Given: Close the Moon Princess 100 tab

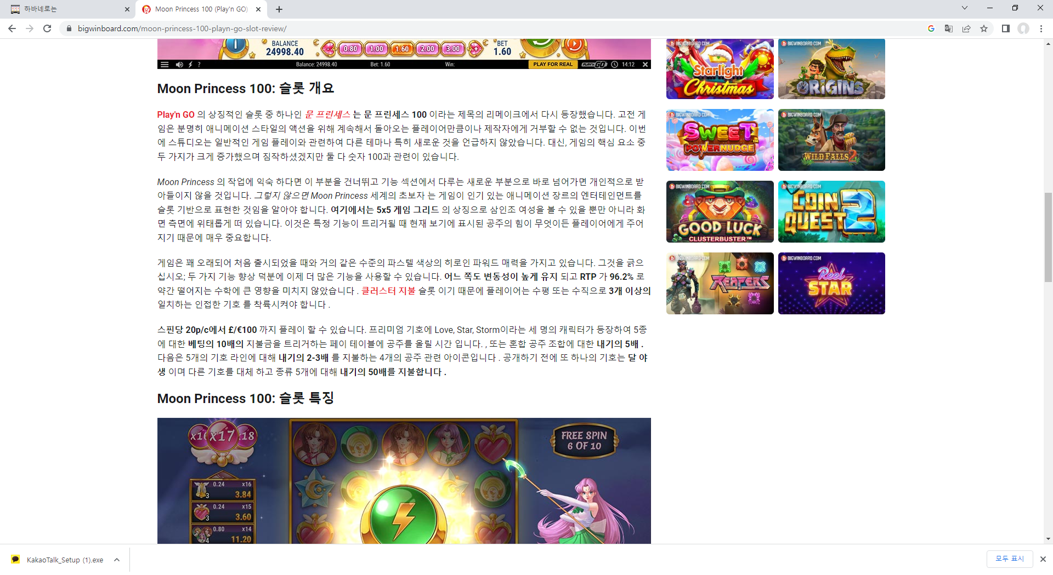Looking at the screenshot, I should 258,9.
